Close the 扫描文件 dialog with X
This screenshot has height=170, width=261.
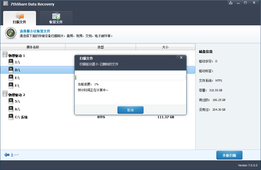pyautogui.click(x=181, y=58)
